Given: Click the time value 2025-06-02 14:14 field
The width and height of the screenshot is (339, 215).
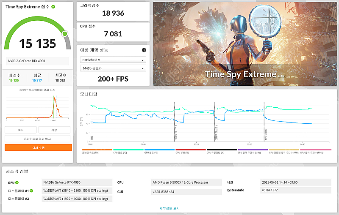Looking at the screenshot, I should 296,182.
